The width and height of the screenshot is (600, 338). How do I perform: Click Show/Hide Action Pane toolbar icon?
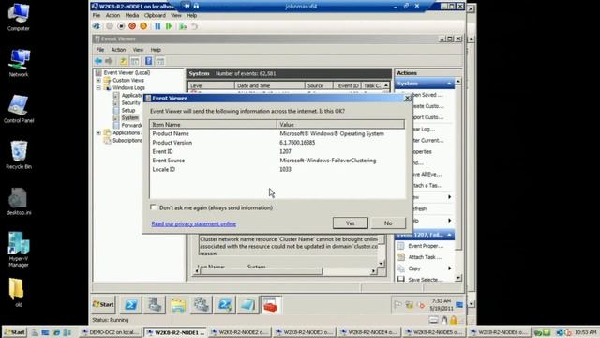click(x=160, y=61)
